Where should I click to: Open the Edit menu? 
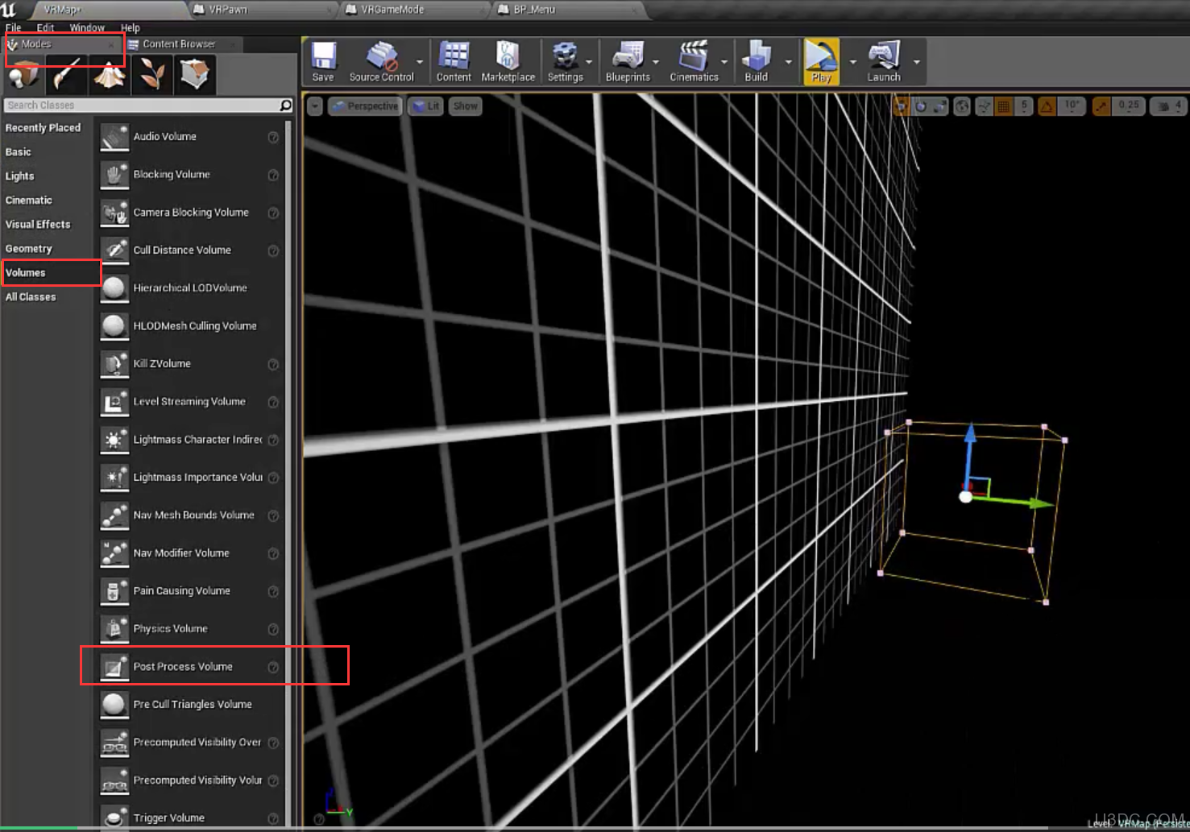tap(45, 28)
